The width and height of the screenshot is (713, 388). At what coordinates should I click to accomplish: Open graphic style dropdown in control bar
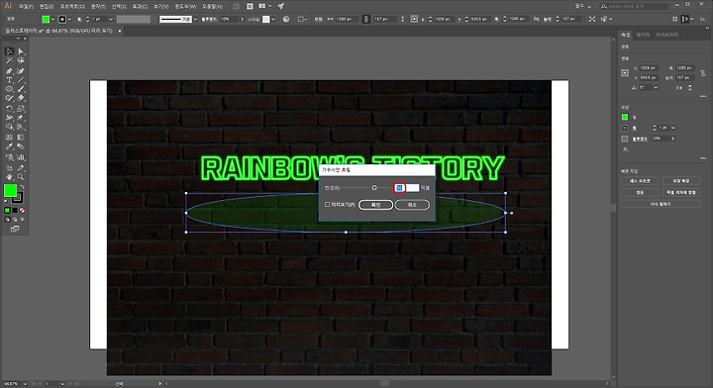pyautogui.click(x=273, y=19)
